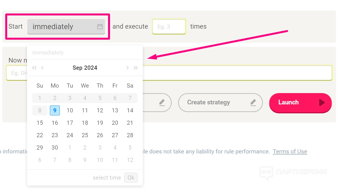This screenshot has height=195, width=341.
Task: Choose September 30 as start date
Action: coord(55,148)
